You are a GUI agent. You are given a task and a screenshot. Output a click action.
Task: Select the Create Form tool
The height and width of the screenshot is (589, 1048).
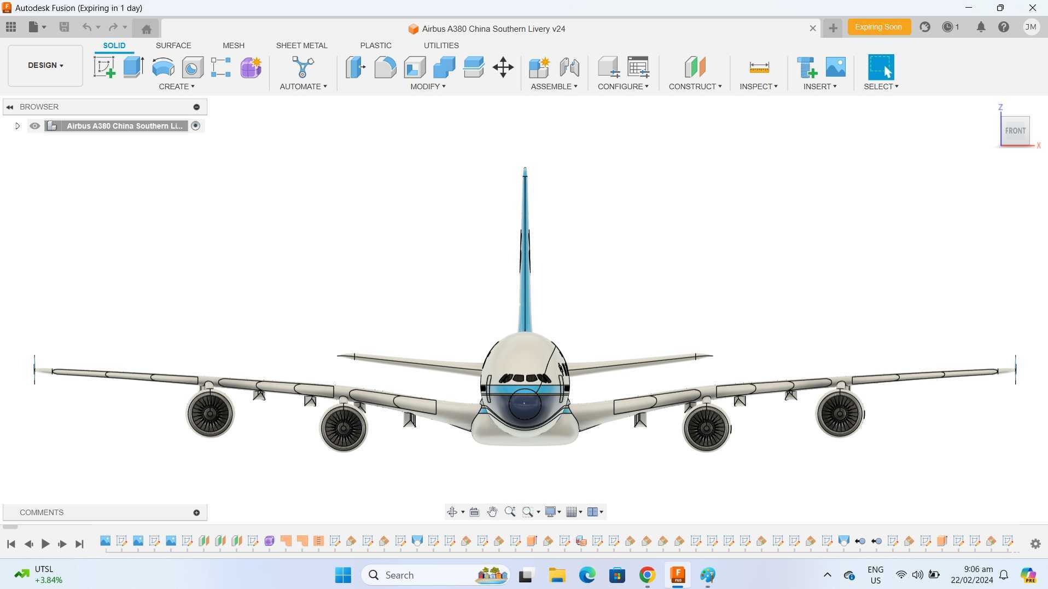(x=251, y=67)
